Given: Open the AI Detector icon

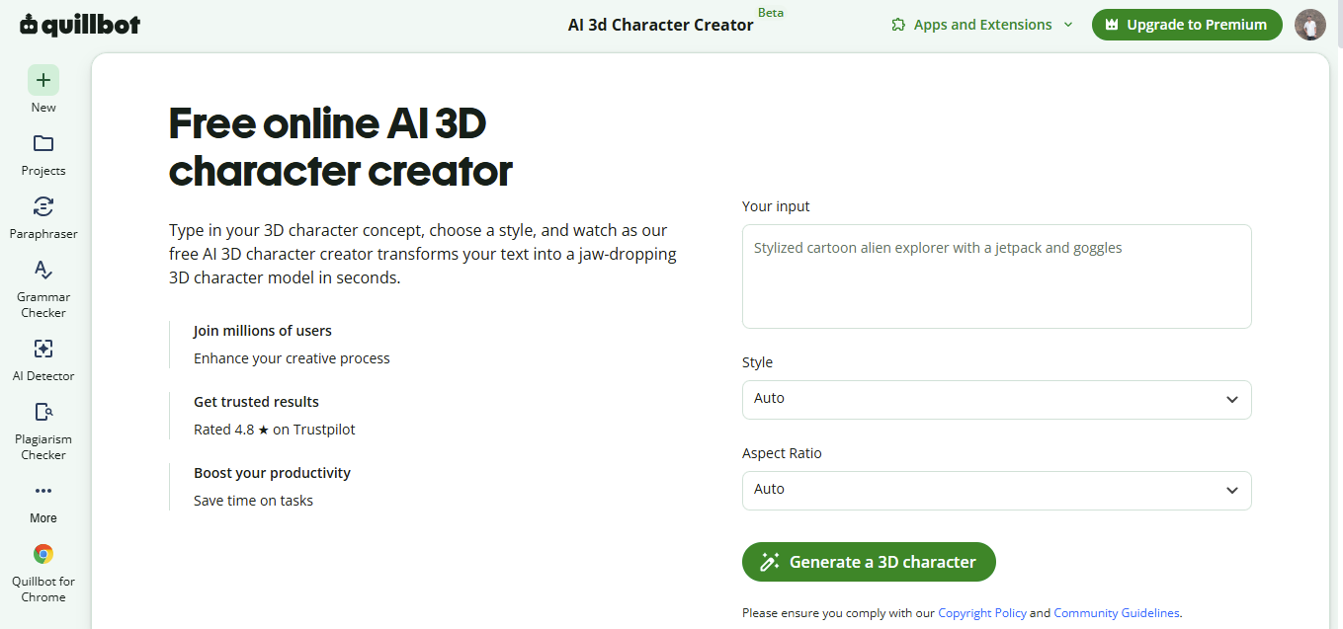Looking at the screenshot, I should 43,349.
